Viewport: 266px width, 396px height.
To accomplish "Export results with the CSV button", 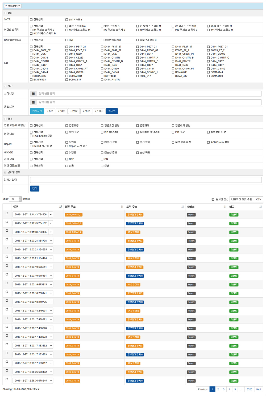I will [x=259, y=199].
